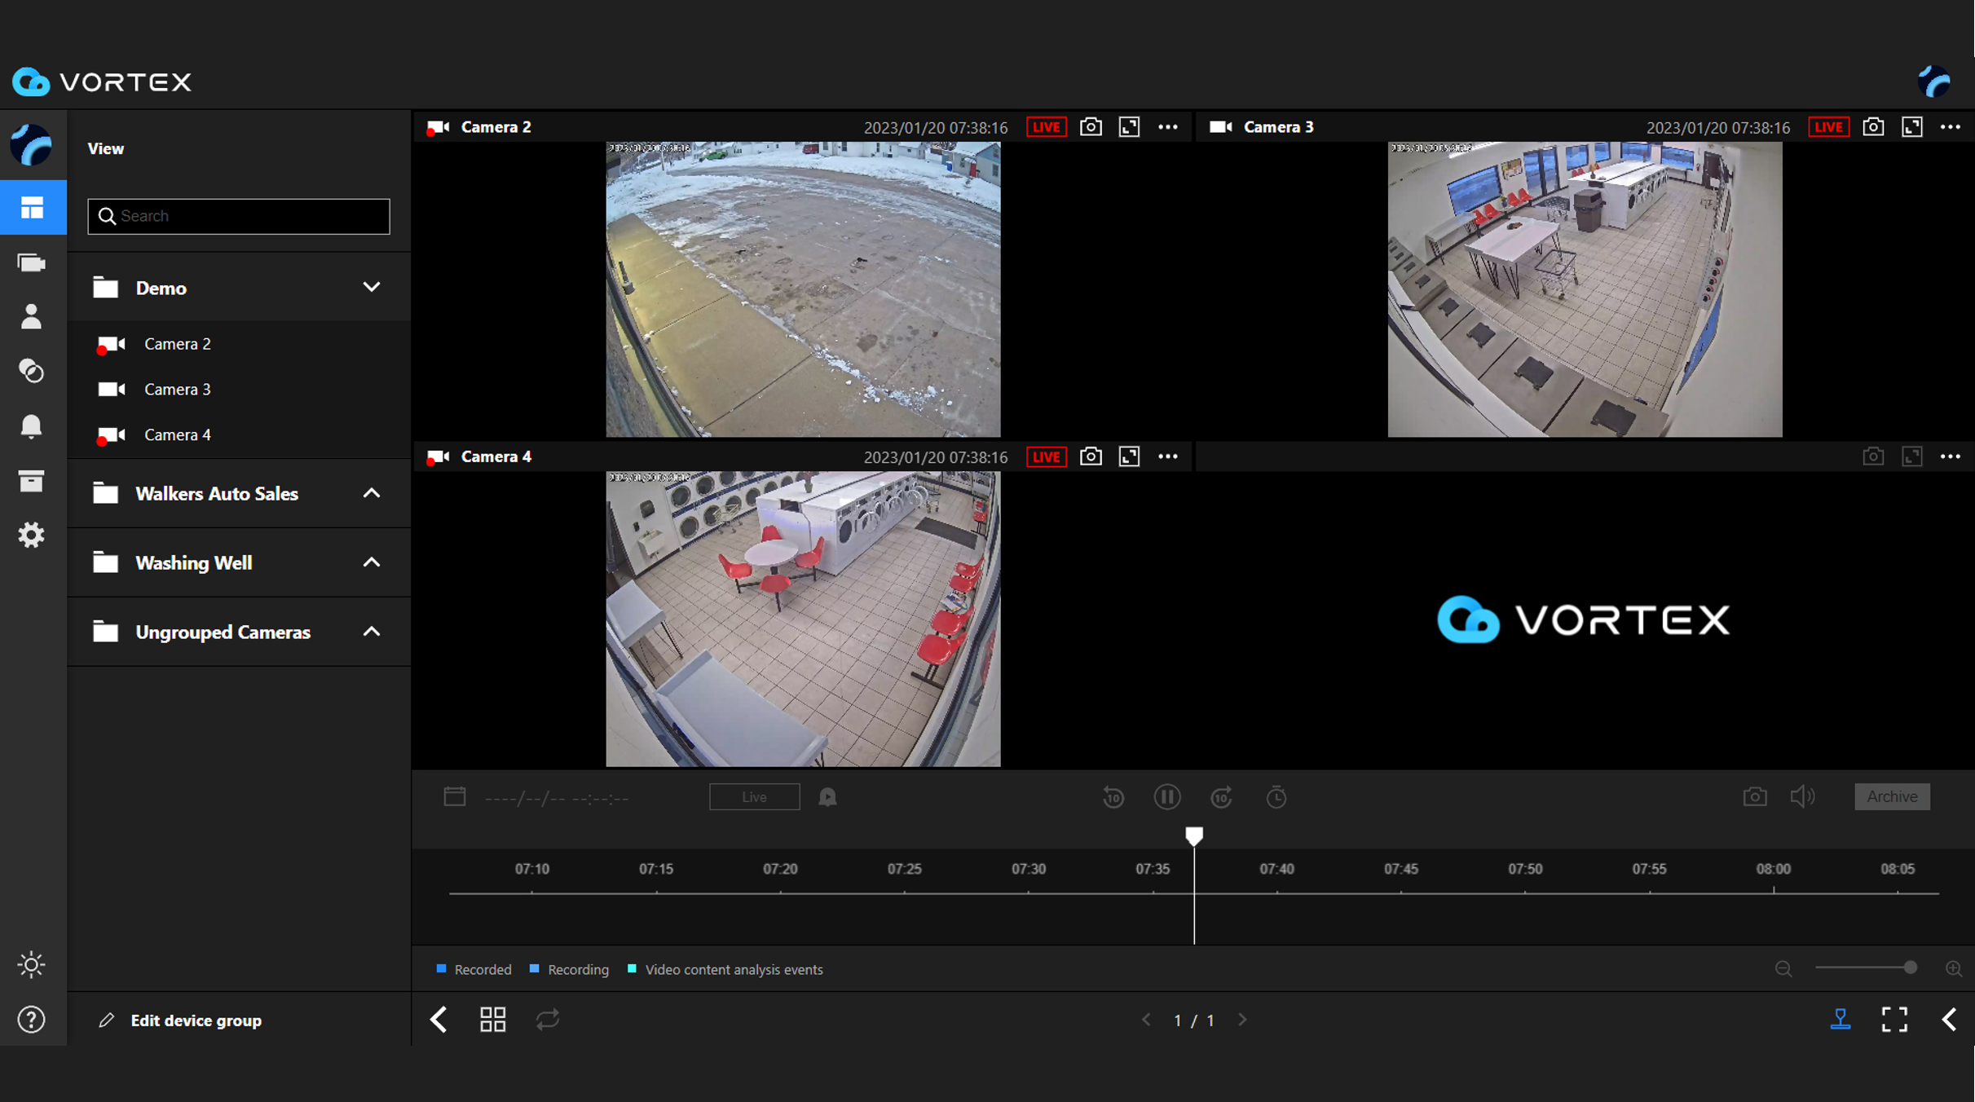Image resolution: width=1975 pixels, height=1102 pixels.
Task: Expand Camera 3 to full view
Action: click(x=1911, y=127)
